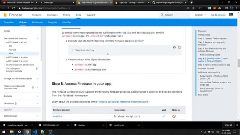Open Visual Studio Code from taskbar
The width and height of the screenshot is (240, 135).
coord(35,132)
